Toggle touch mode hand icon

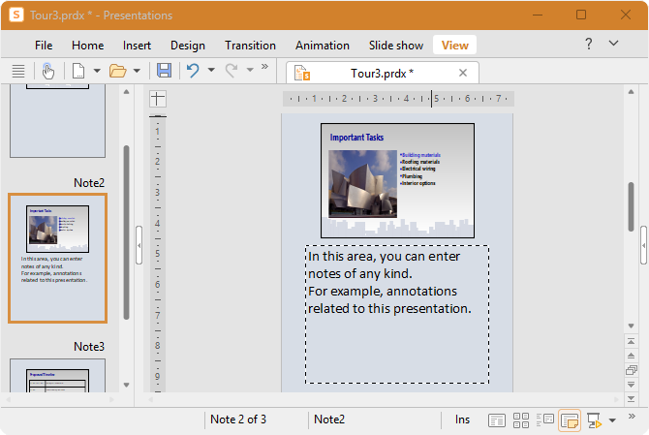[x=48, y=71]
